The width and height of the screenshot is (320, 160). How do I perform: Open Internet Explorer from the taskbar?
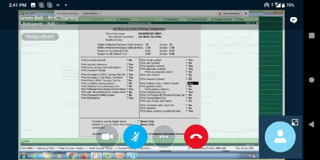(x=36, y=156)
